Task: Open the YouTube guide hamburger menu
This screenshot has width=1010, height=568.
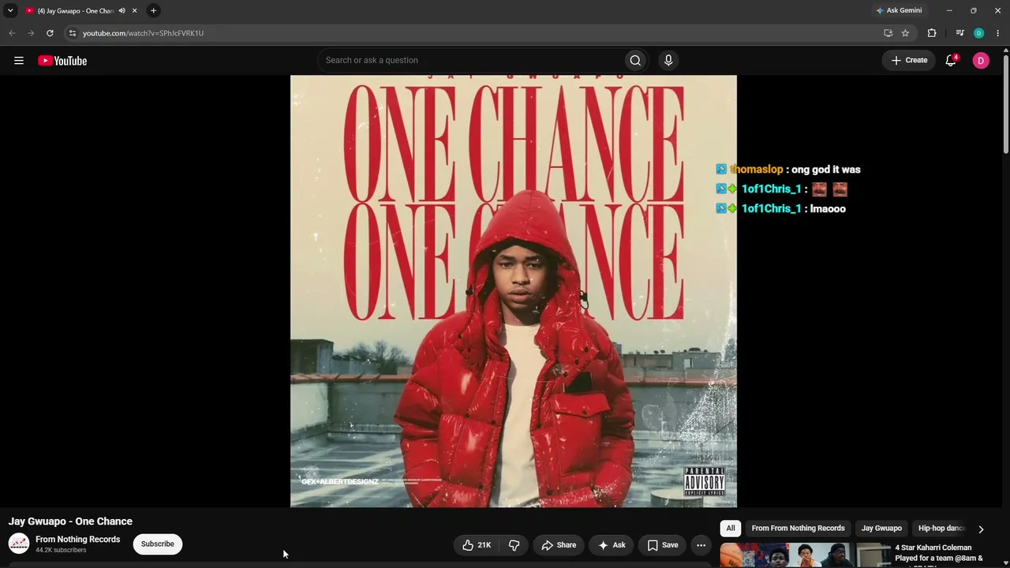Action: pos(19,61)
